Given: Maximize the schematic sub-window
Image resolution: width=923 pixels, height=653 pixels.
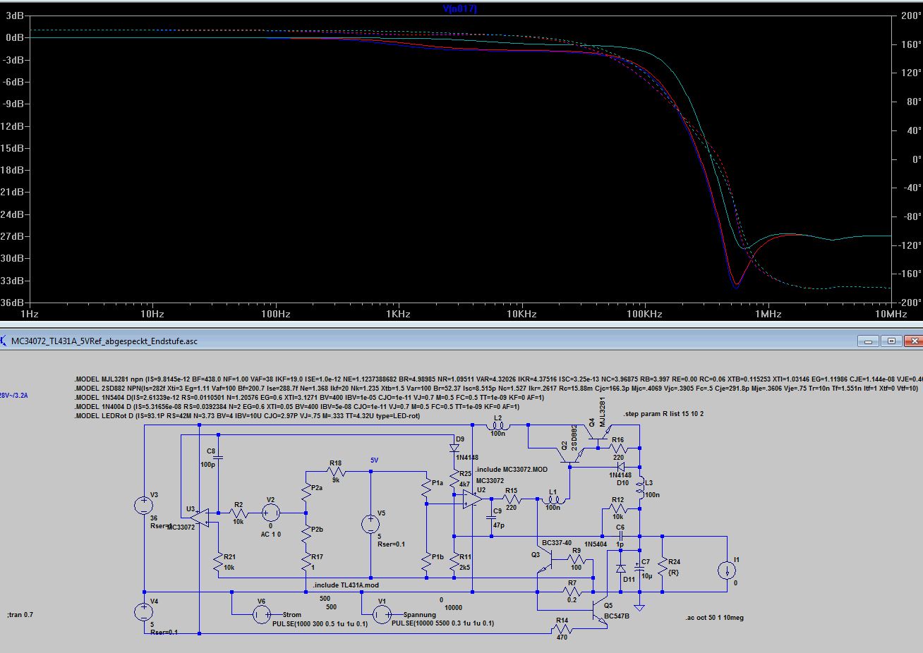Looking at the screenshot, I should (891, 341).
